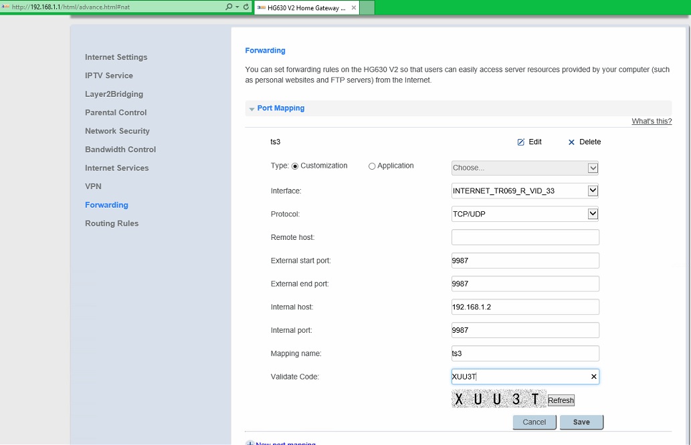Viewport: 691px width, 445px height.
Task: Click the Forwarding page heading
Action: (266, 51)
